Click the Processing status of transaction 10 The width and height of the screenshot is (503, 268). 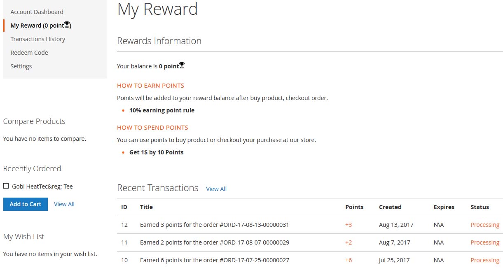tap(485, 260)
